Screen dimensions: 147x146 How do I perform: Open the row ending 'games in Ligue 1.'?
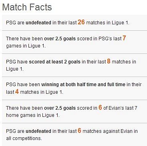pos(75,42)
